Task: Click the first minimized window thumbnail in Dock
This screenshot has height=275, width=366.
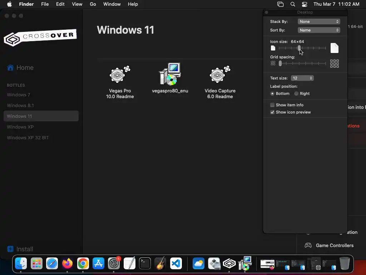Action: (x=267, y=264)
